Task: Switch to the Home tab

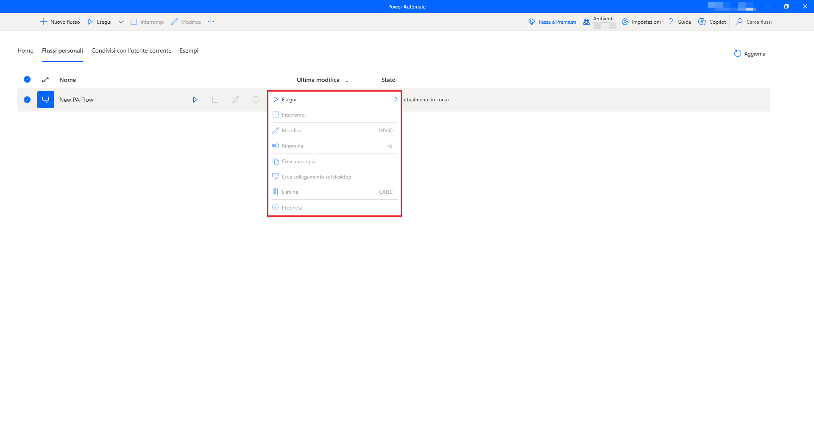Action: point(25,50)
